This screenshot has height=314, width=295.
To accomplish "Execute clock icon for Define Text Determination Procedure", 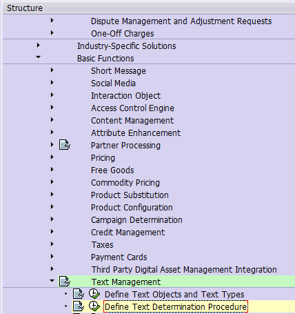I will pyautogui.click(x=94, y=306).
